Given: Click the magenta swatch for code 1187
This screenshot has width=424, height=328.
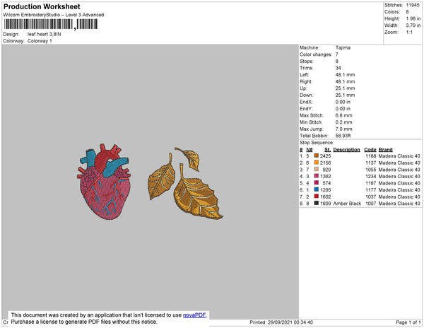Looking at the screenshot, I should [x=317, y=183].
